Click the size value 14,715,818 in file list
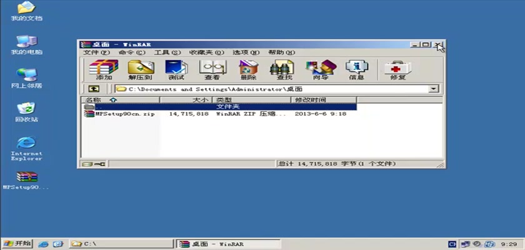This screenshot has height=250, width=525. pos(189,114)
